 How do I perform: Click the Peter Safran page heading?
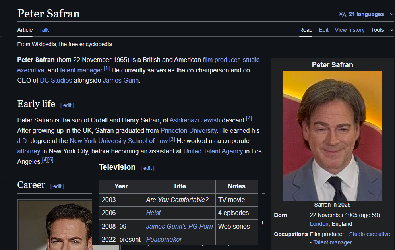[48, 14]
